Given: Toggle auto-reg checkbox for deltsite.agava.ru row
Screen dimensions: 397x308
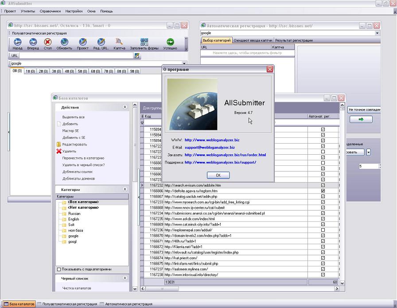Looking at the screenshot, I should [323, 191].
